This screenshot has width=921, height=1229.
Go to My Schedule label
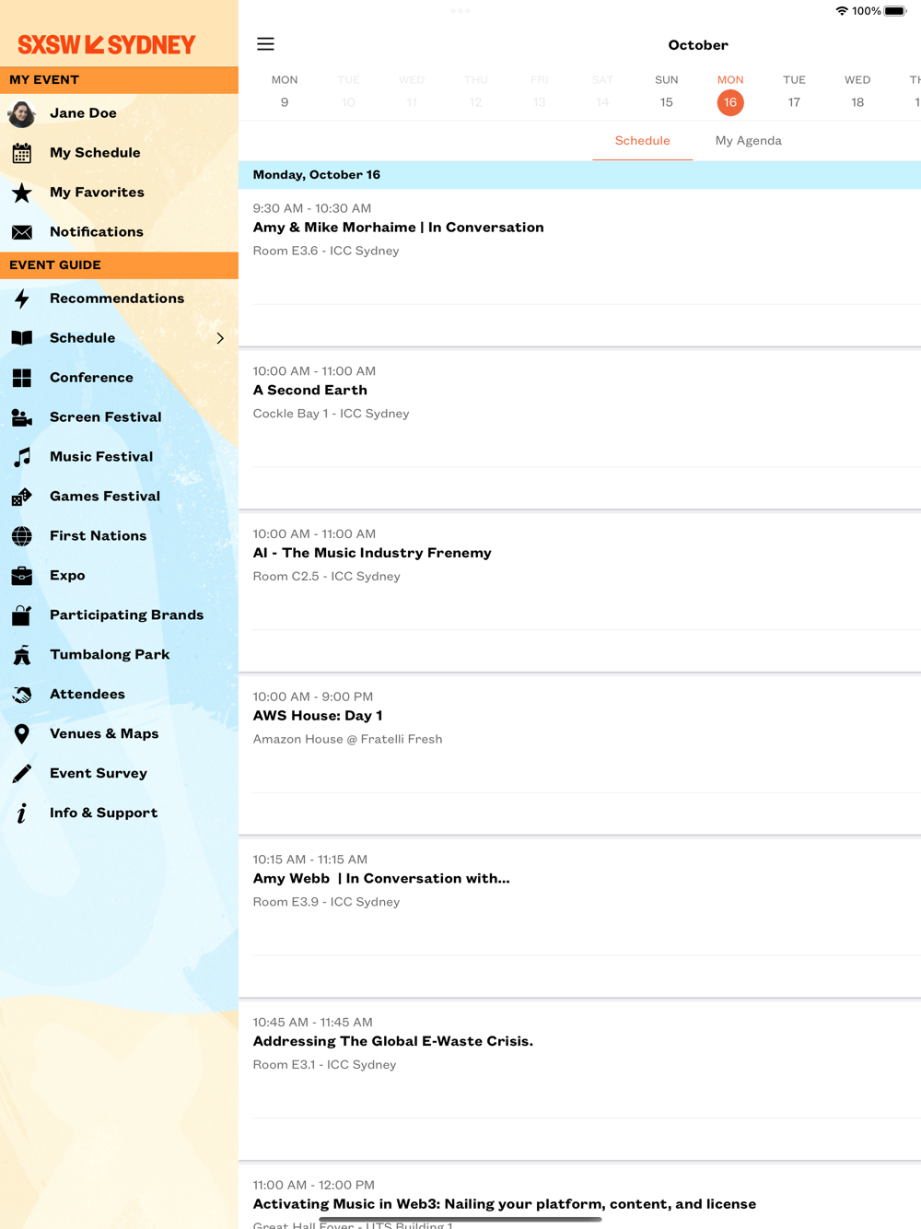pyautogui.click(x=95, y=153)
